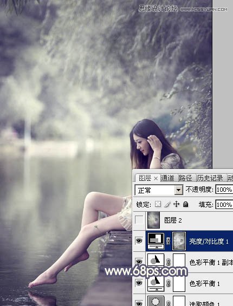The height and width of the screenshot is (306, 233).
Task: Hide the 亮度/对比度 1 layer
Action: coord(139,241)
